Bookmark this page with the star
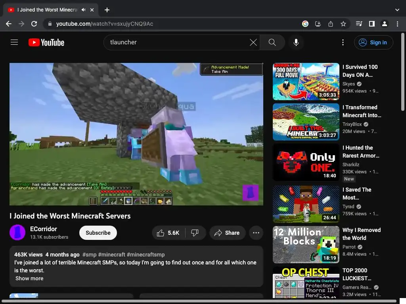406x304 pixels. 343,24
